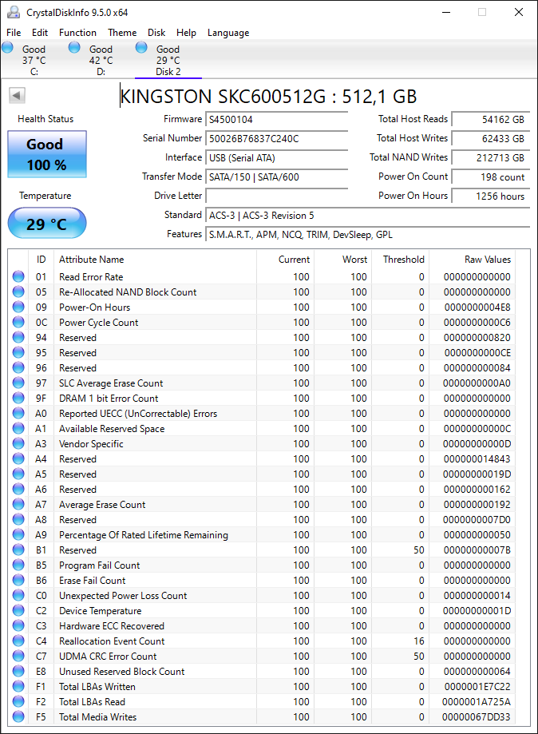Click the status icon for Power Cycle Count
This screenshot has height=734, width=538.
[18, 322]
